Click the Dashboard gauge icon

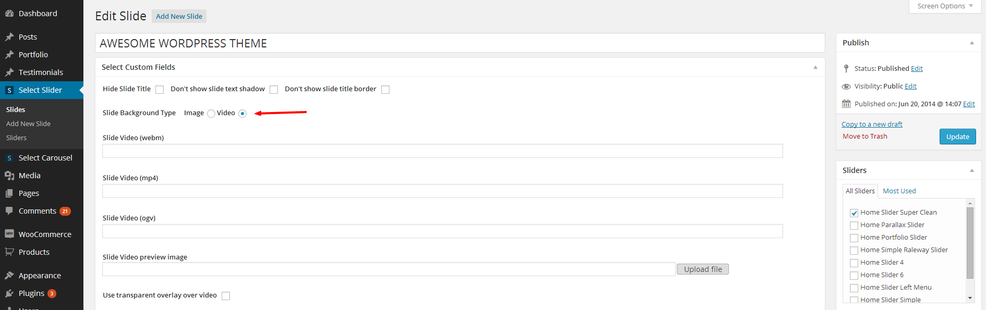point(9,14)
